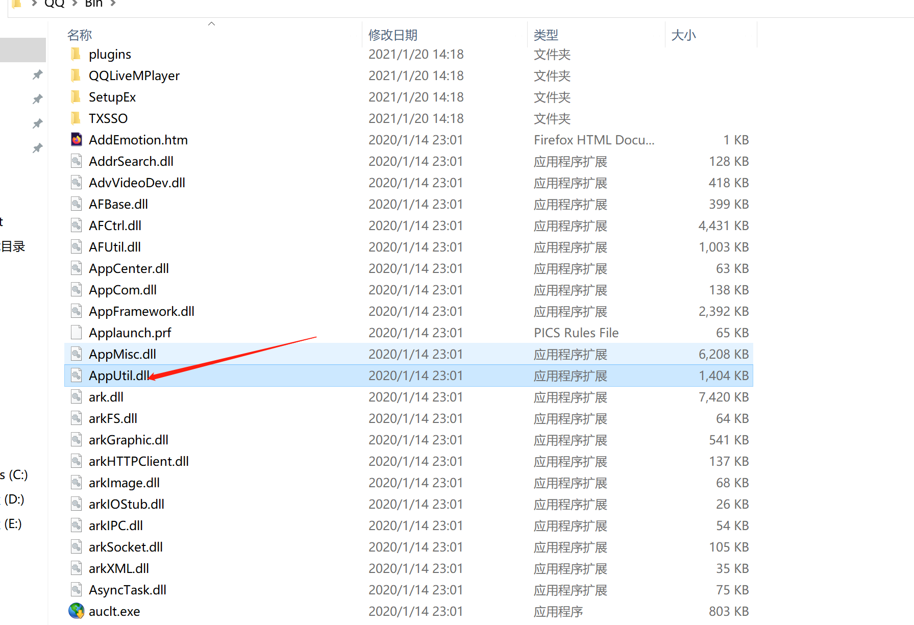Click the arkIOStub.dll file icon
Screen dimensions: 914x625
click(77, 504)
